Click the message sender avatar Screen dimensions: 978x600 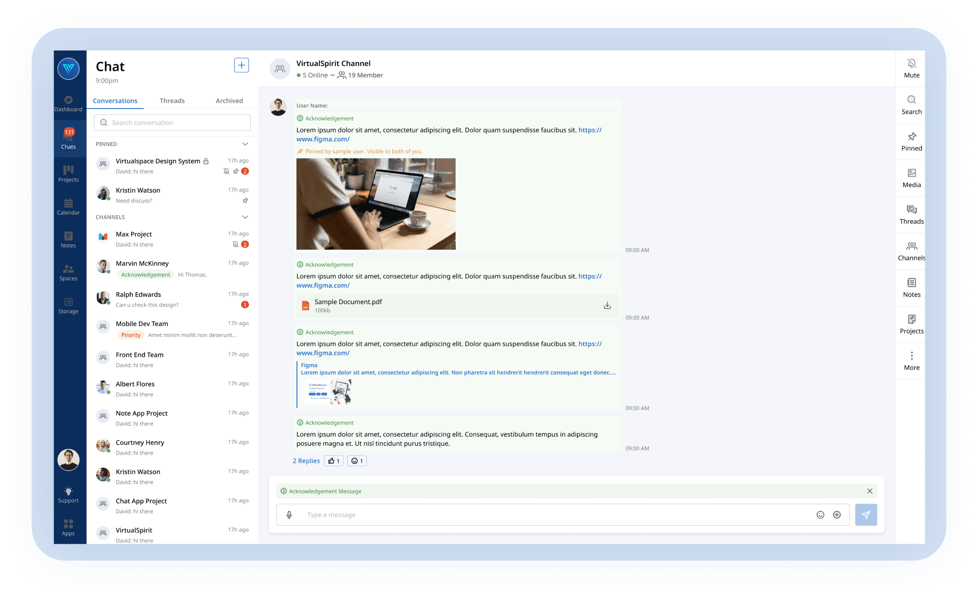click(x=278, y=107)
